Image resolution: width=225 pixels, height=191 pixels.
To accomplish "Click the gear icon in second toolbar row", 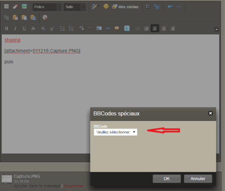I will [x=45, y=18].
